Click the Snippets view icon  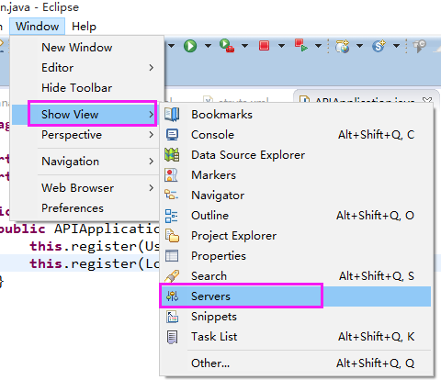[x=172, y=317]
